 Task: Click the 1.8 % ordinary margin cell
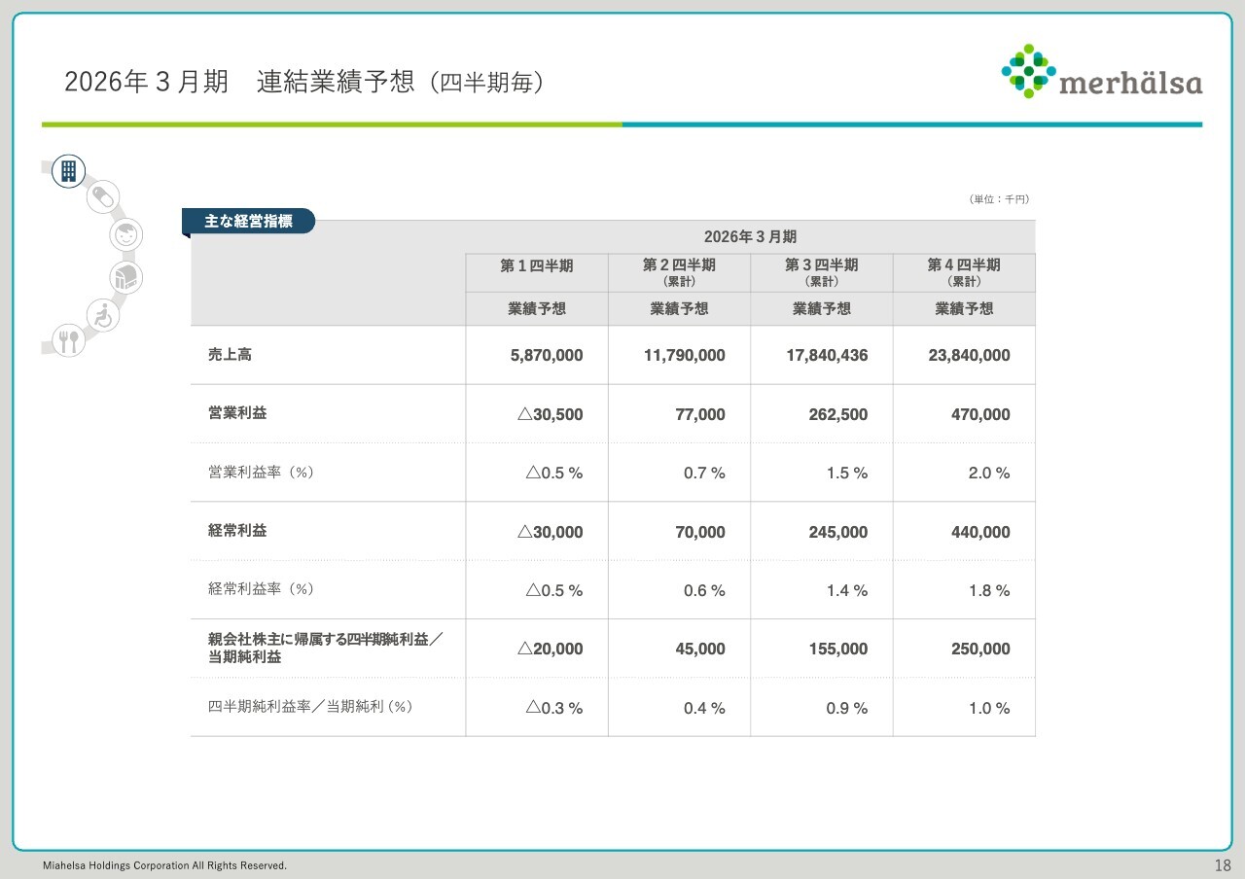click(x=989, y=590)
